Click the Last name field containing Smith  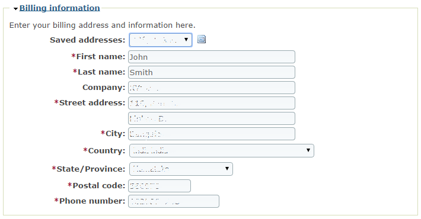click(x=212, y=72)
